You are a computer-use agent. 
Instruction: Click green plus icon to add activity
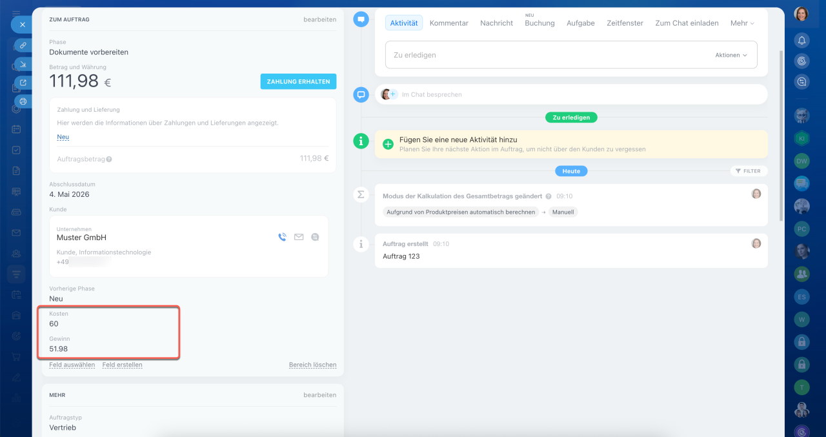(x=388, y=144)
